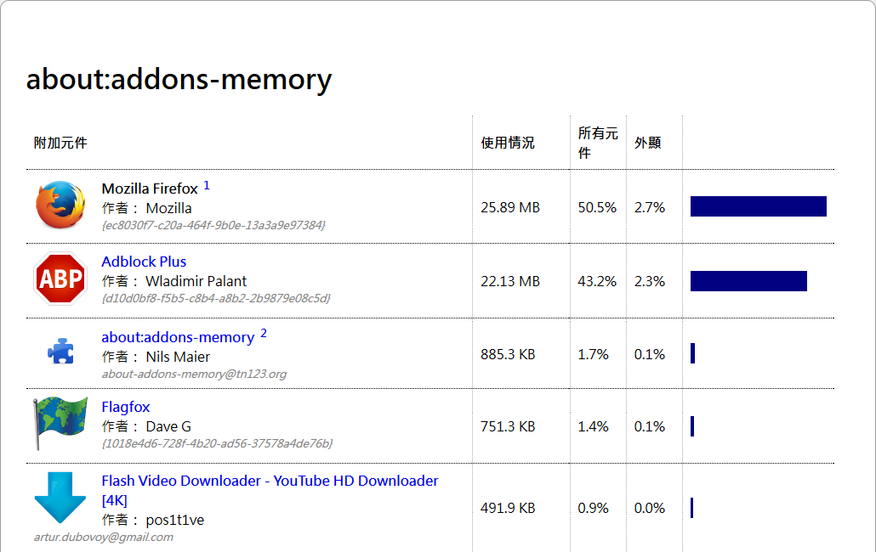The height and width of the screenshot is (552, 876).
Task: Click the 附加元件 column header
Action: (60, 143)
